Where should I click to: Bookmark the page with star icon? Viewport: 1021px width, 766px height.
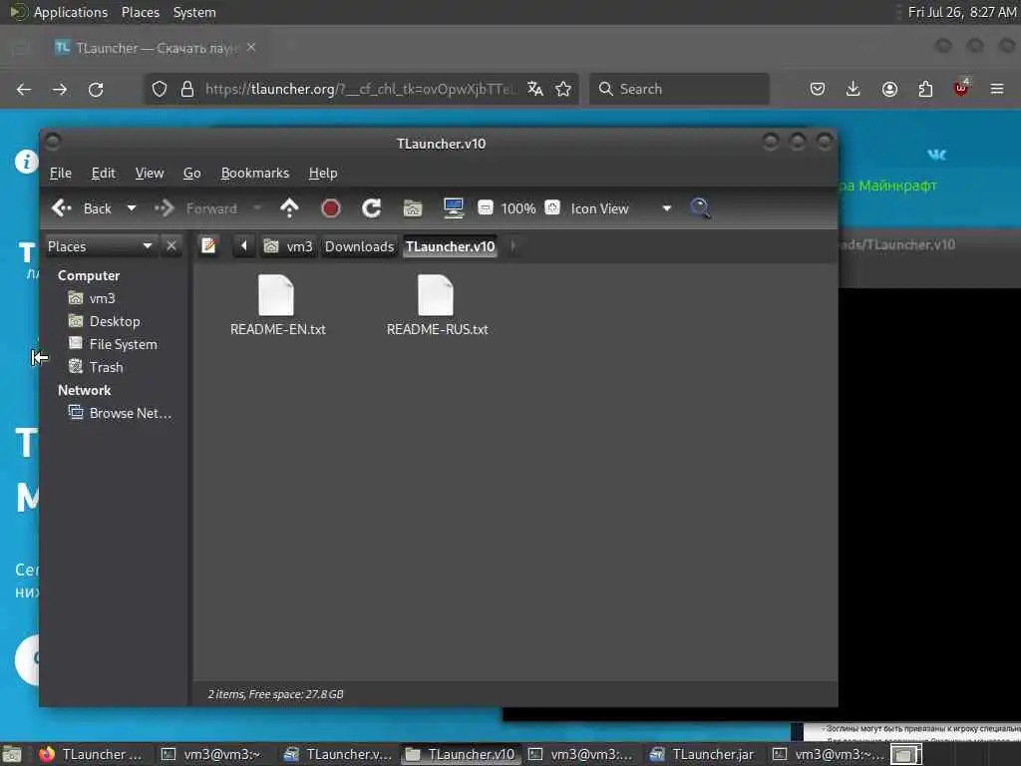point(563,89)
